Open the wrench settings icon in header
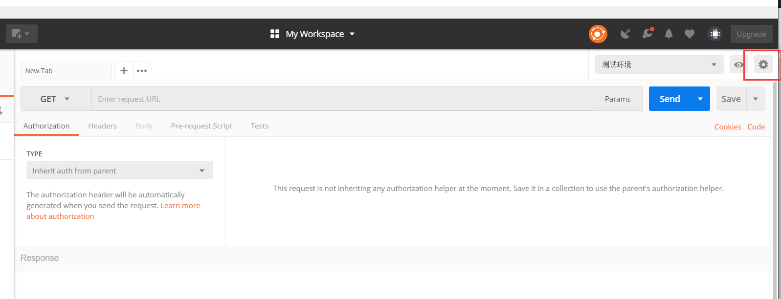This screenshot has width=781, height=299. pos(647,34)
